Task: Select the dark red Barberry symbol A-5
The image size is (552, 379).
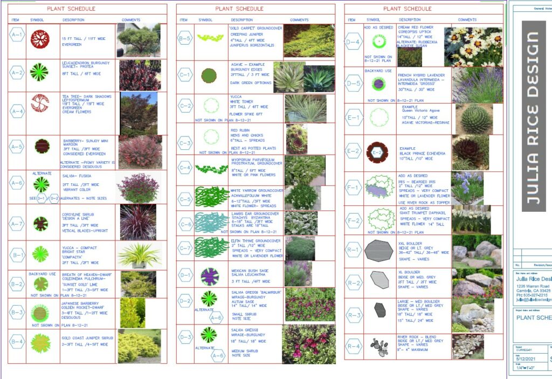Action: tap(42, 146)
